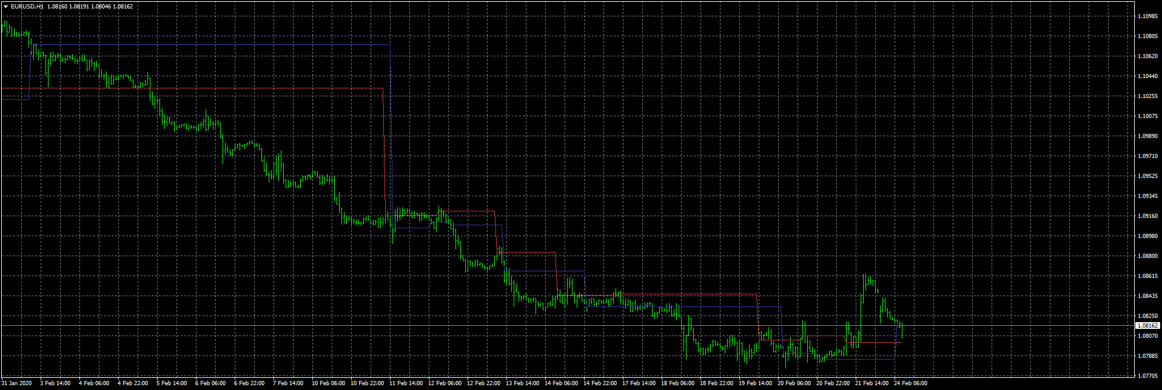Click the 20 Feb 22:00 time label
Viewport: 1162px width, 390px height.
[x=833, y=383]
